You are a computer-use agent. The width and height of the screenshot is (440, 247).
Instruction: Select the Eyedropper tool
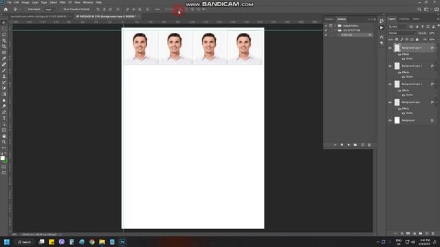pyautogui.click(x=4, y=58)
